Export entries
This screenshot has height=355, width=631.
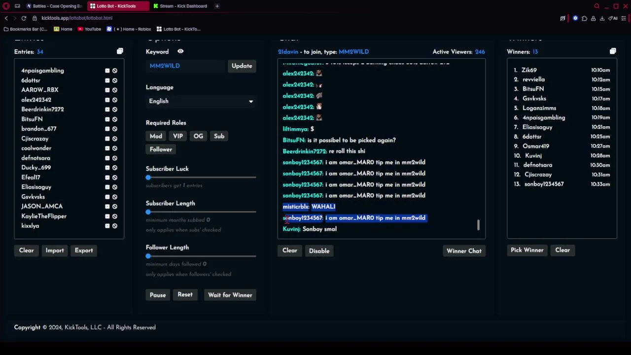(84, 250)
